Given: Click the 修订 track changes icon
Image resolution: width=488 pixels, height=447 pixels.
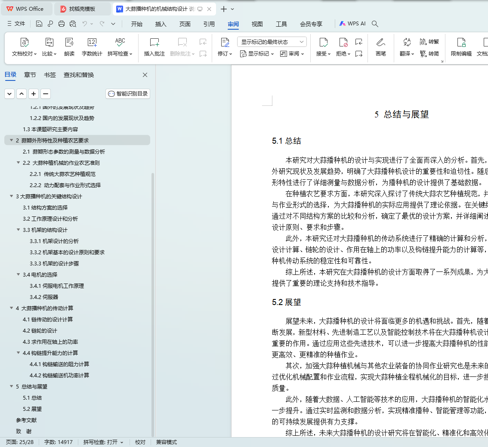Looking at the screenshot, I should click(225, 42).
